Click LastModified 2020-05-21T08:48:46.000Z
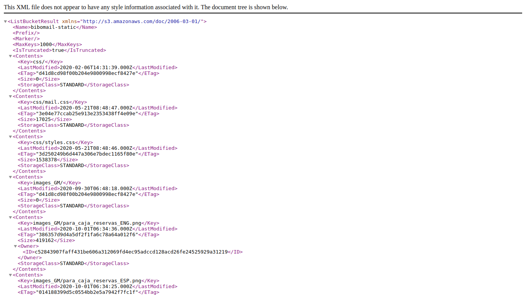 click(x=97, y=148)
